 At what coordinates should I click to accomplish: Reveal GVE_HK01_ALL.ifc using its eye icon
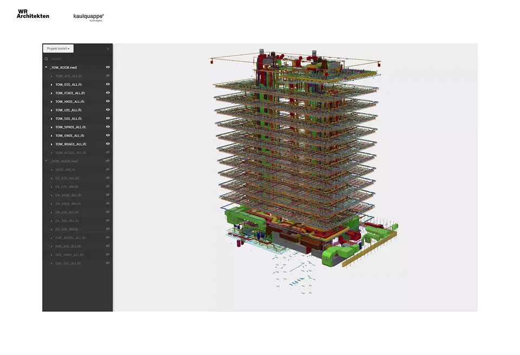coord(108,255)
